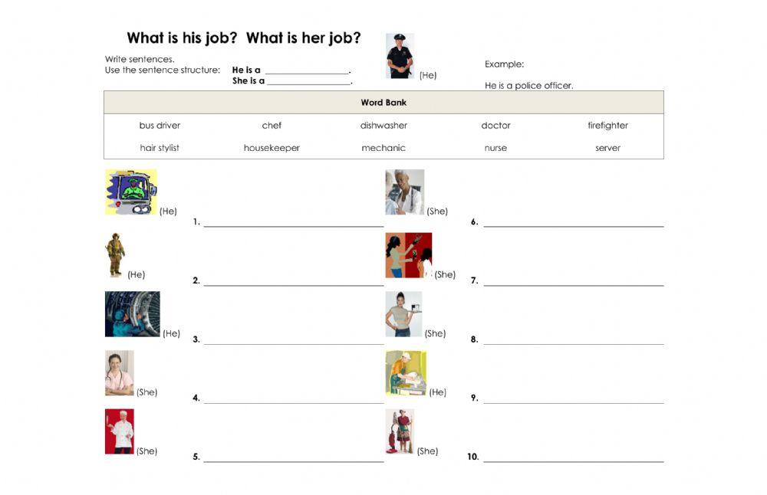Click the firefighter picture
This screenshot has height=495, width=767.
tap(115, 255)
